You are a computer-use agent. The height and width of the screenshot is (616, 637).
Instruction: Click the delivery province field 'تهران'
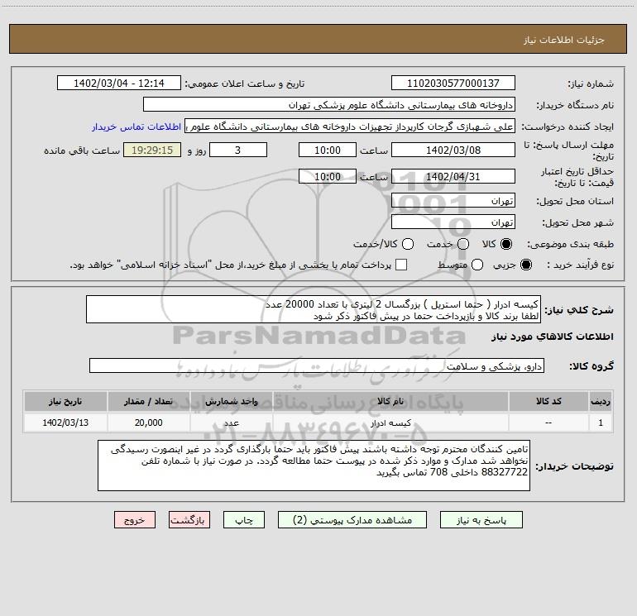[453, 200]
